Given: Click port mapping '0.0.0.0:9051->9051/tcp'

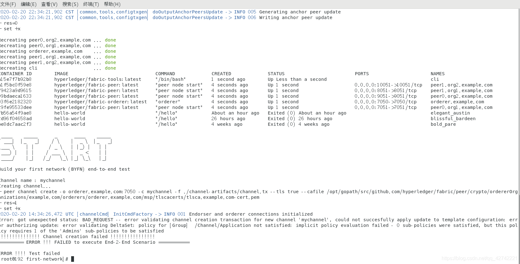Looking at the screenshot, I should [385, 96].
